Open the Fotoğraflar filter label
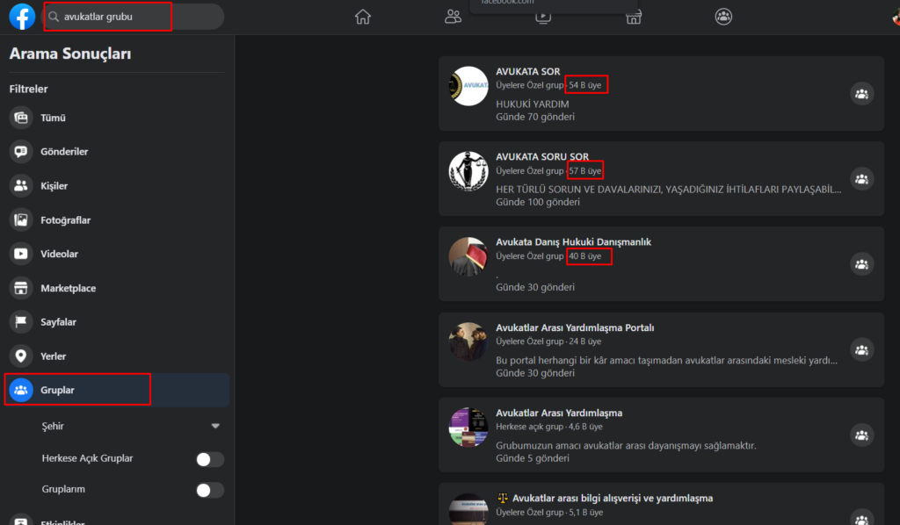Viewport: 900px width, 525px height. tap(65, 220)
